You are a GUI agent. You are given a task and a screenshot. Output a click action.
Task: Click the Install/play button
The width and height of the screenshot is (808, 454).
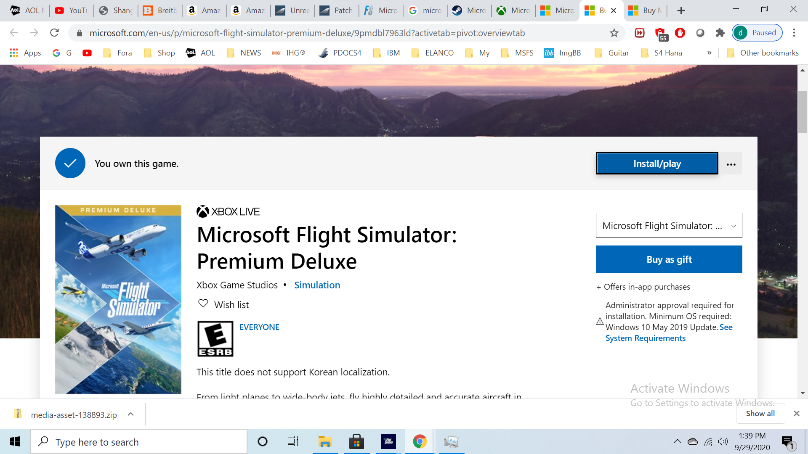pos(657,164)
